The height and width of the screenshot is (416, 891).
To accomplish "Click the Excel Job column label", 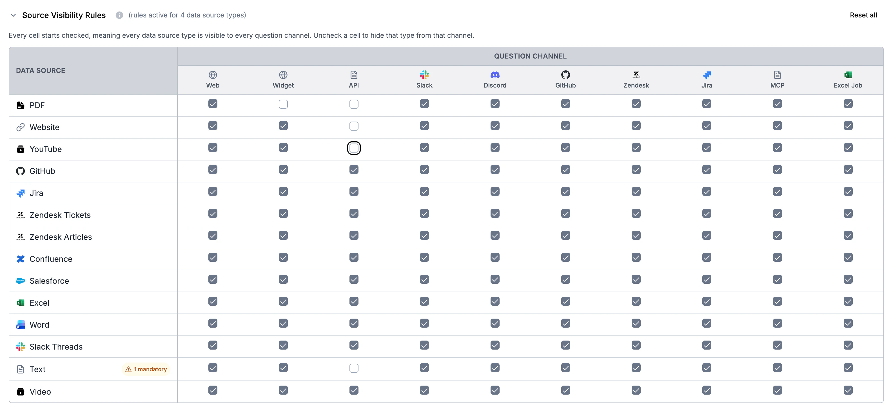I will coord(848,85).
